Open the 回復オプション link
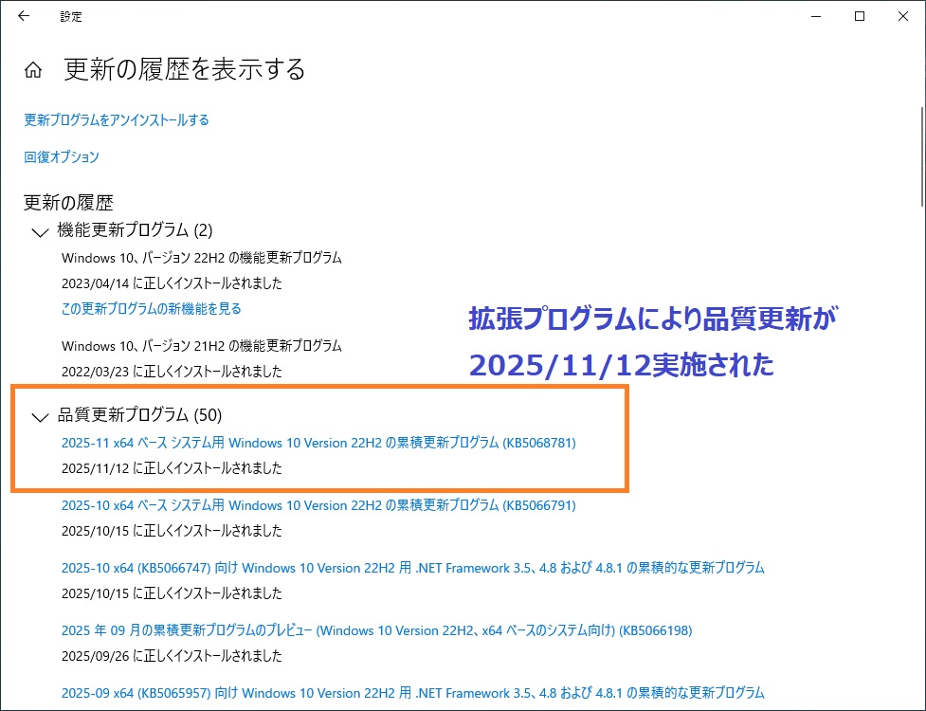Screen dimensions: 926x711 62,157
